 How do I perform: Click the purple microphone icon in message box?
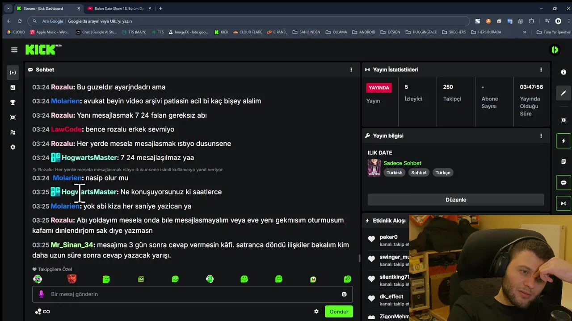click(x=41, y=294)
